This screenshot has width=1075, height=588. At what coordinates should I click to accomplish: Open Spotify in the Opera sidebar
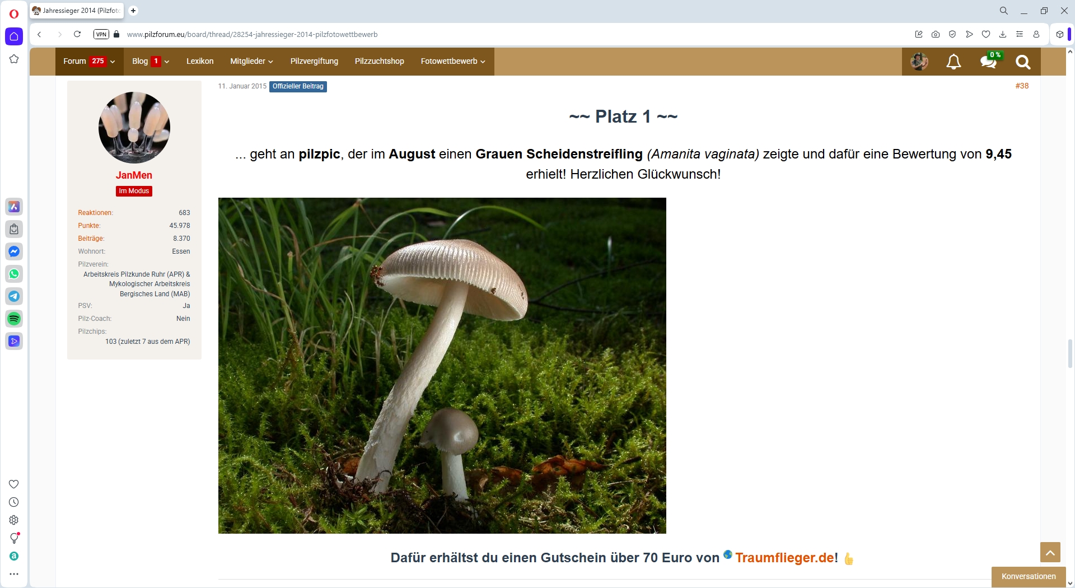(x=14, y=319)
